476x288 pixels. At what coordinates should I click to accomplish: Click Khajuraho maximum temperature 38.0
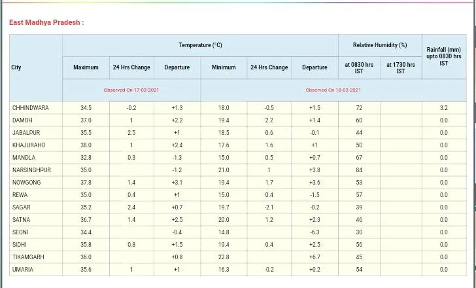tap(86, 145)
